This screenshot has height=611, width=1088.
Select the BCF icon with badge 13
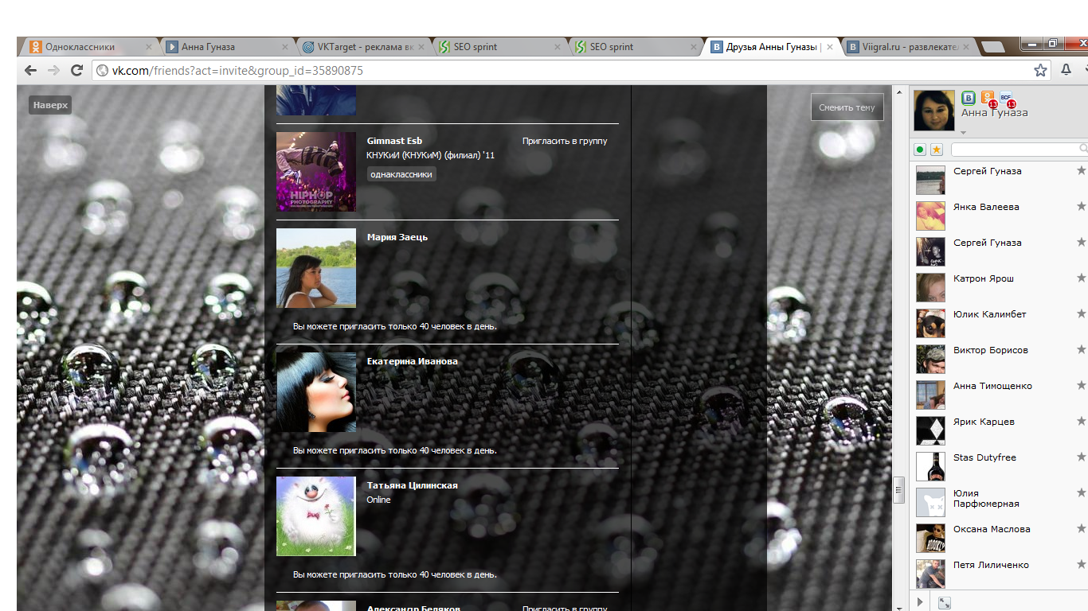[x=1006, y=98]
